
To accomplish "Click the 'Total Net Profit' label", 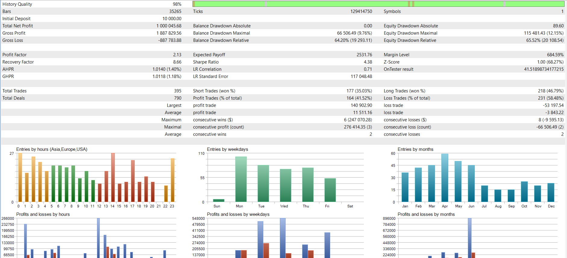I will click(17, 26).
